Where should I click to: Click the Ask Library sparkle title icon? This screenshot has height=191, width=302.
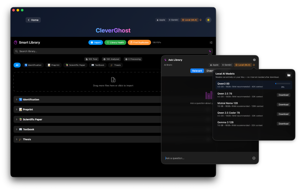click(165, 60)
